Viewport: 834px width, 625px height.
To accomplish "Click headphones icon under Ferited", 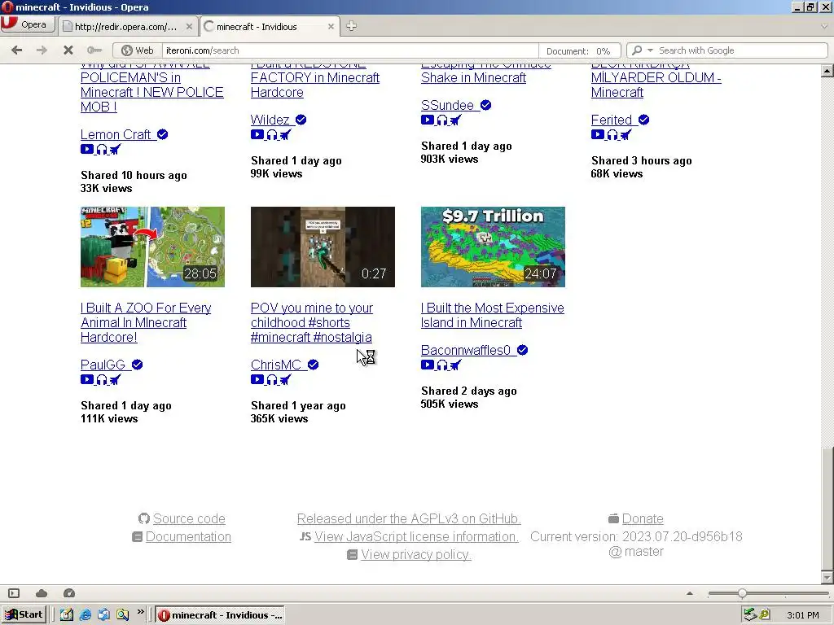I will pos(612,135).
